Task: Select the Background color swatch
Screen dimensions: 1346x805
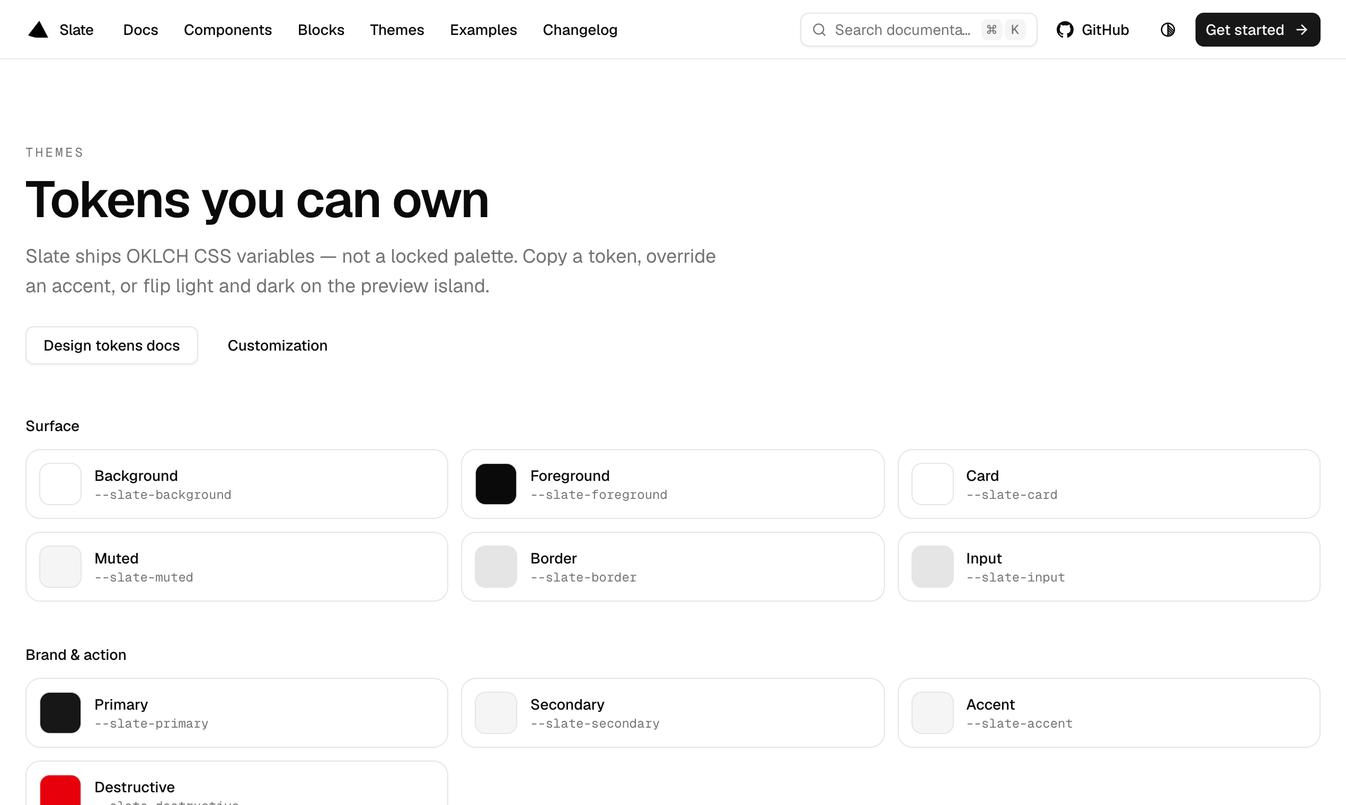Action: coord(60,484)
